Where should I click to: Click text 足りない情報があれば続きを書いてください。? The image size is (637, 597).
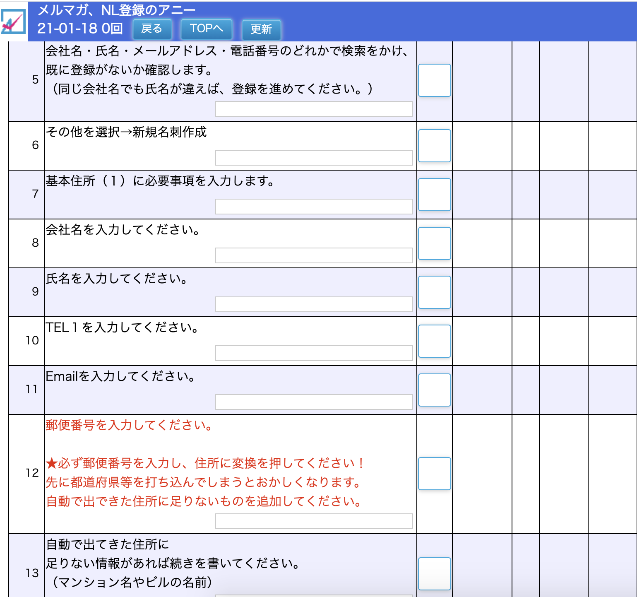click(173, 563)
